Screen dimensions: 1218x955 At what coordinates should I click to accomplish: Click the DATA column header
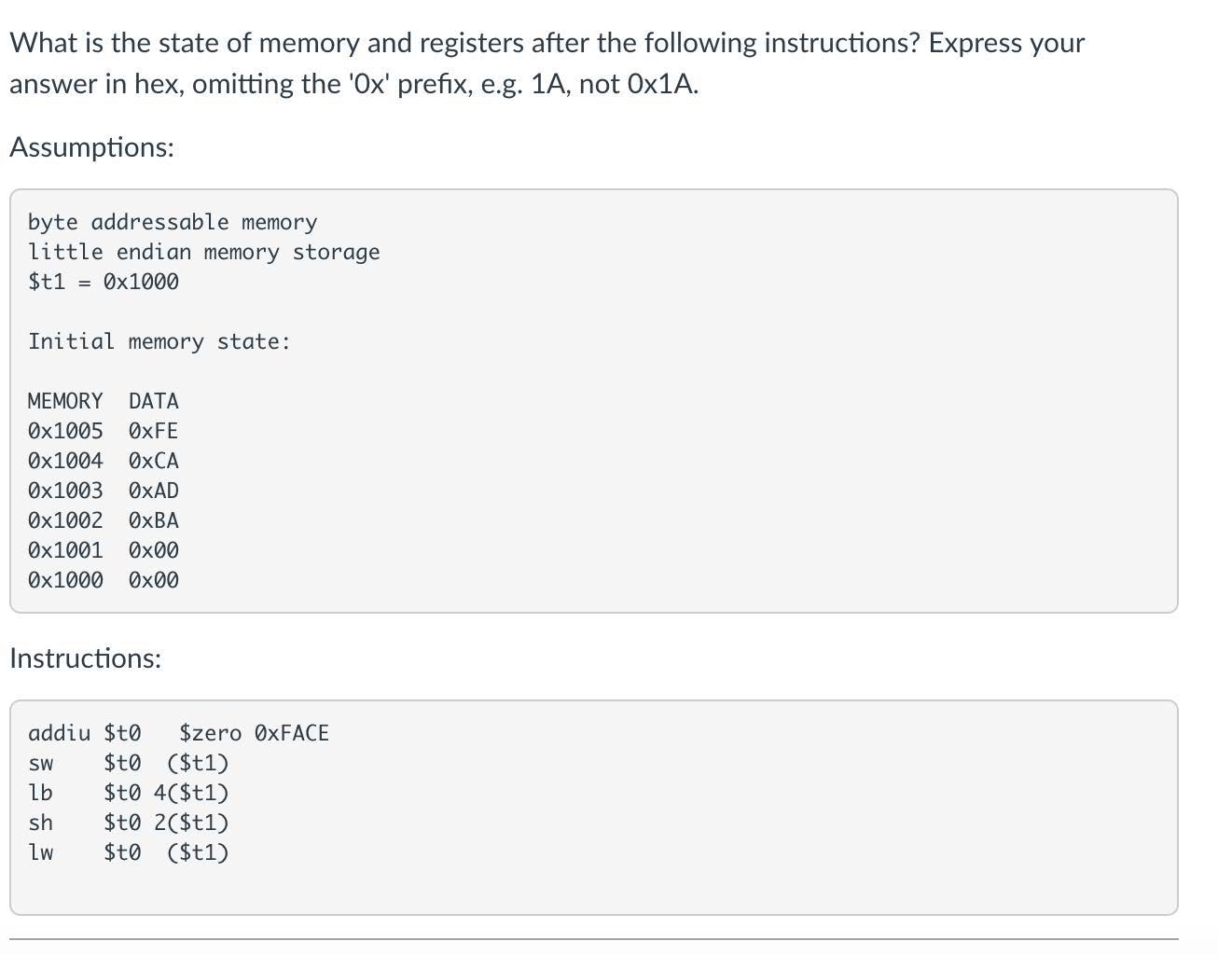click(154, 401)
